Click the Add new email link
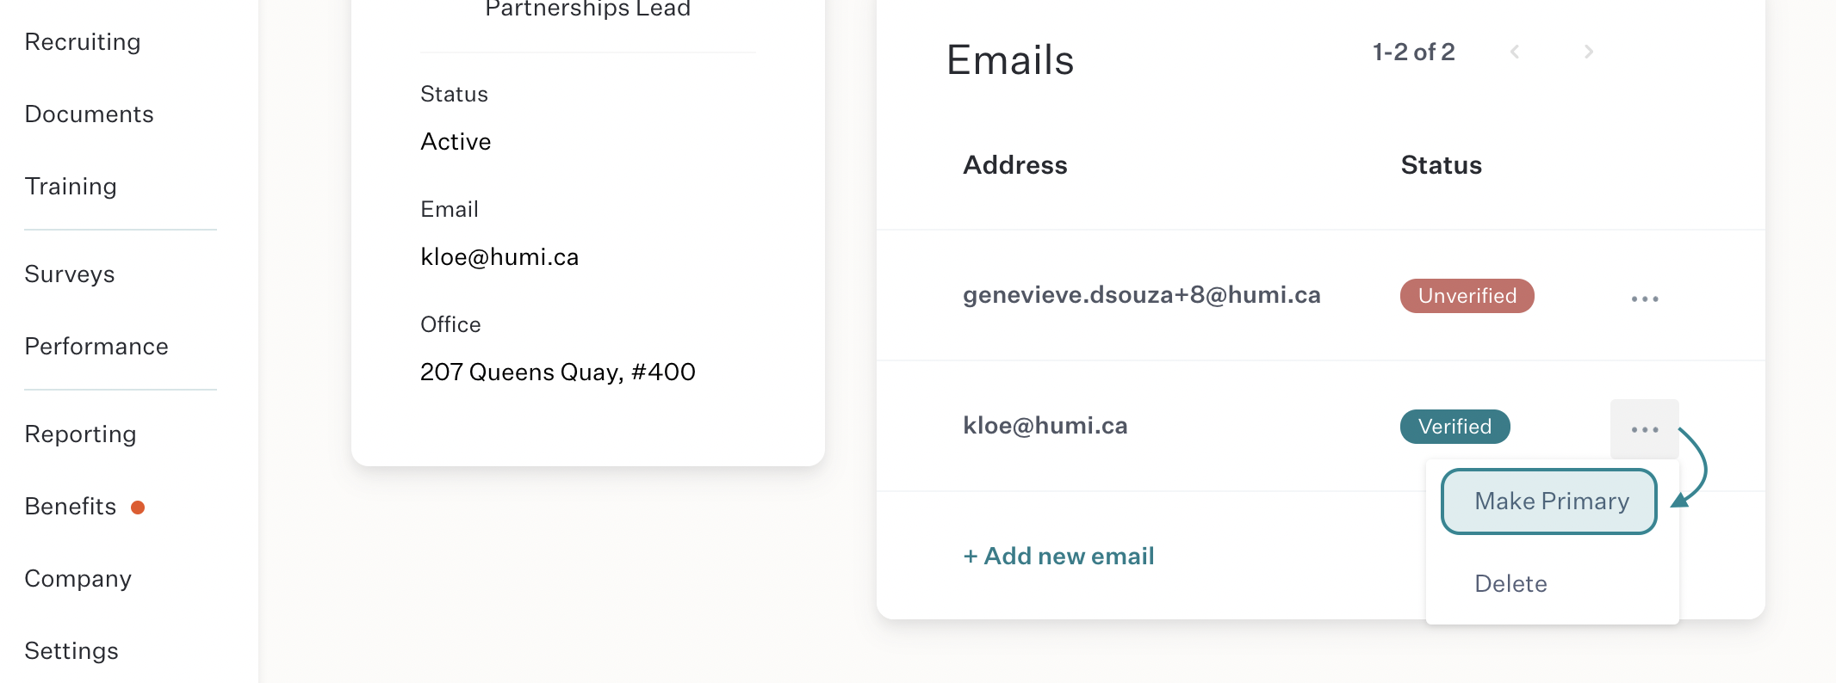 click(x=1058, y=557)
